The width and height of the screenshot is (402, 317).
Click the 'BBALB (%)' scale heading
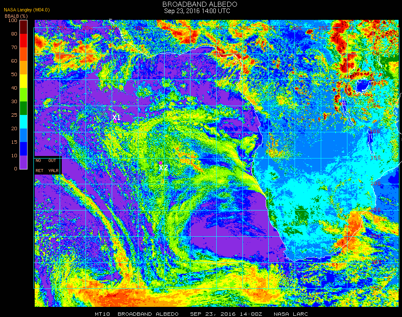tap(16, 16)
